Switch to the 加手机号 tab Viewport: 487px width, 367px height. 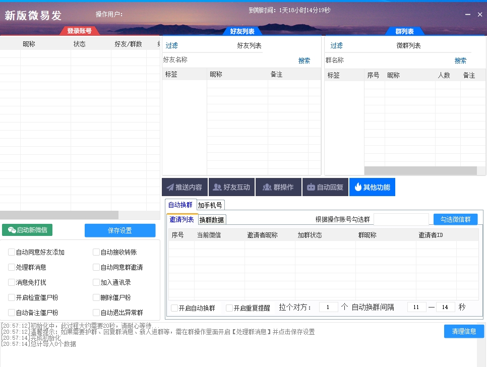[210, 205]
